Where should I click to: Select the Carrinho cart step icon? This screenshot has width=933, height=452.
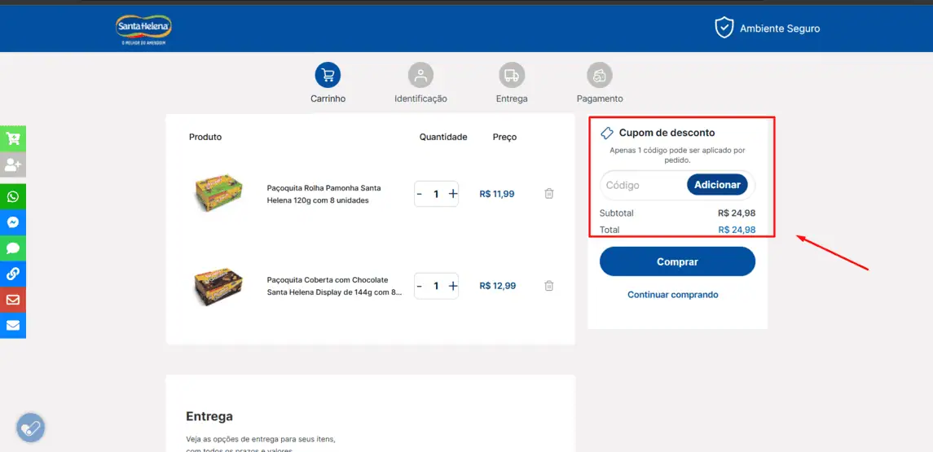tap(328, 75)
